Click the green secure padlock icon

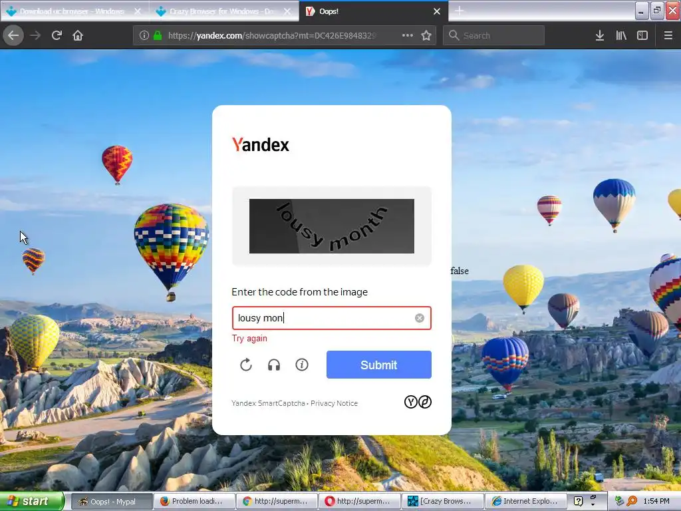158,36
